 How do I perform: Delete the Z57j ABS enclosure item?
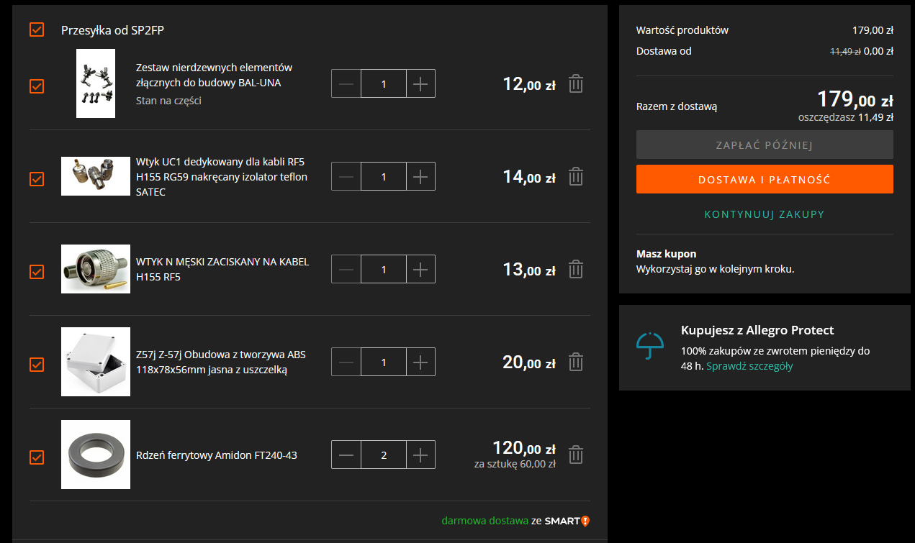(576, 362)
